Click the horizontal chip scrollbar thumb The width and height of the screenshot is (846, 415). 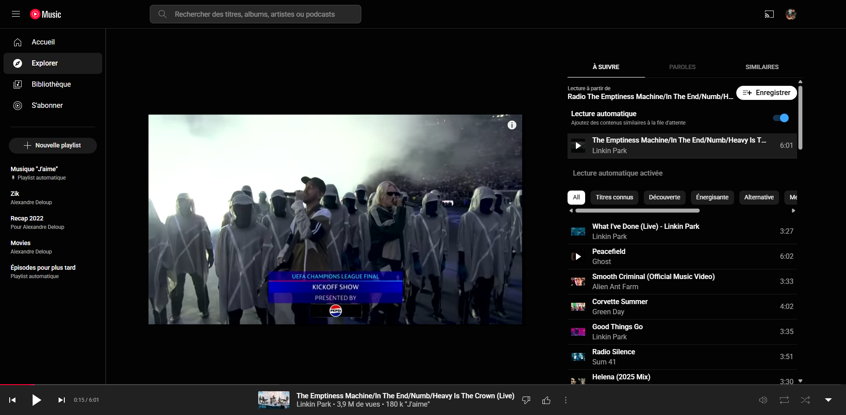[x=637, y=211]
